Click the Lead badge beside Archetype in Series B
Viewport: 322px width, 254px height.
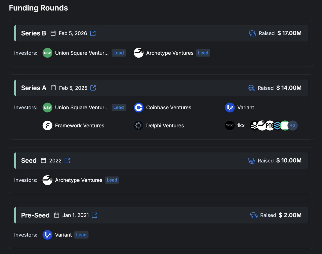click(x=203, y=53)
